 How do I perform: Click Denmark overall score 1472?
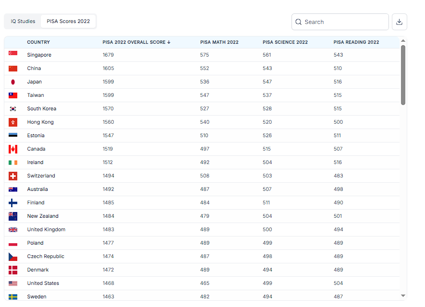pyautogui.click(x=108, y=270)
